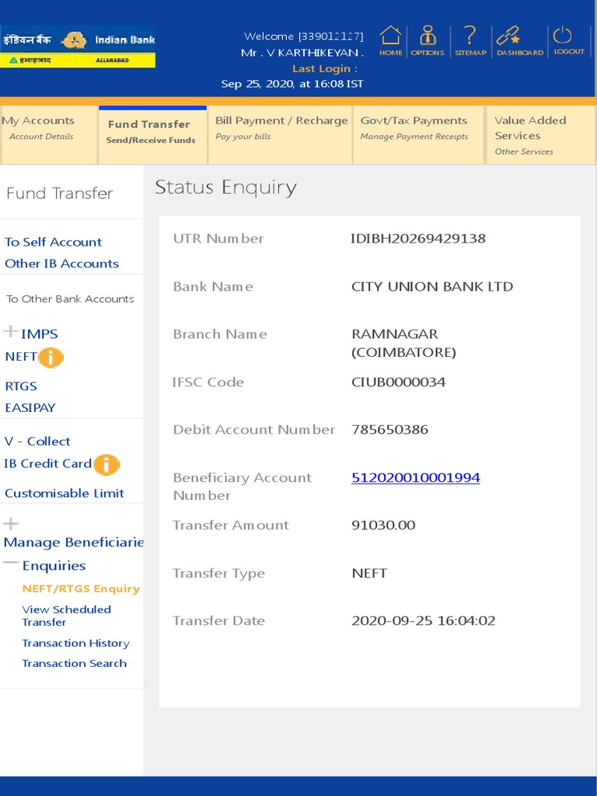Click the Status Enquiry heading
The image size is (597, 796).
225,188
